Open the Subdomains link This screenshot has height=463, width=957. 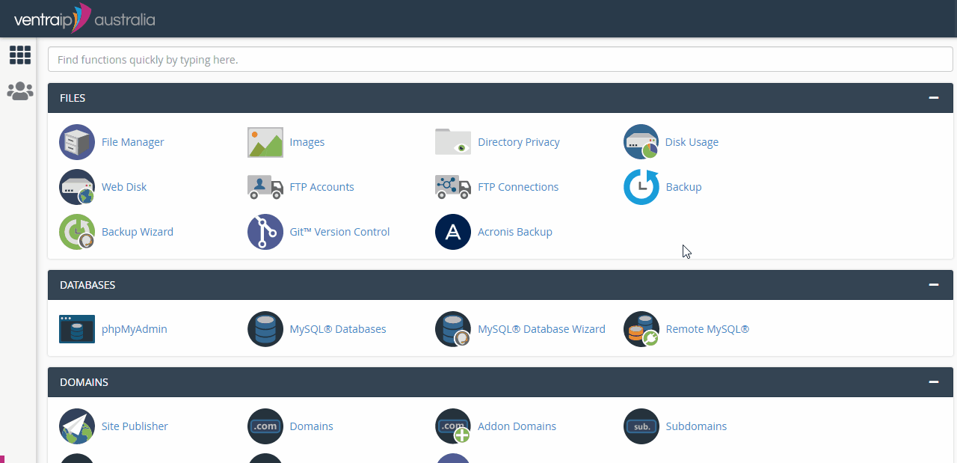696,426
